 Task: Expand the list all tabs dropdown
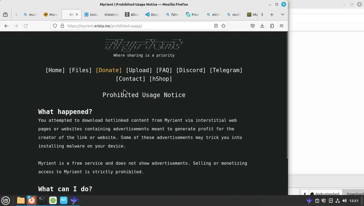282,14
